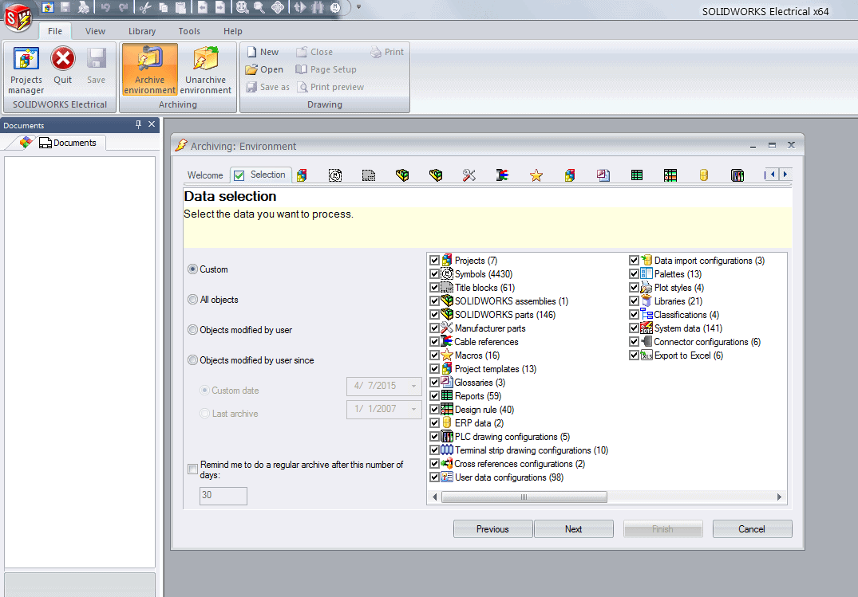Click the New drawing icon
The image size is (858, 597).
pyautogui.click(x=251, y=52)
